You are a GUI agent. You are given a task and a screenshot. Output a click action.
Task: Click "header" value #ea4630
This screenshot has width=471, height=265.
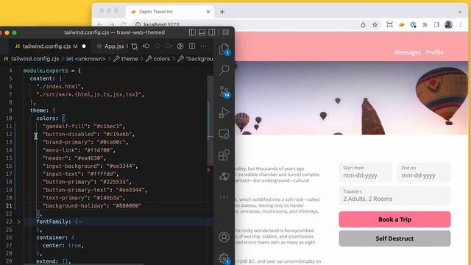(90, 158)
